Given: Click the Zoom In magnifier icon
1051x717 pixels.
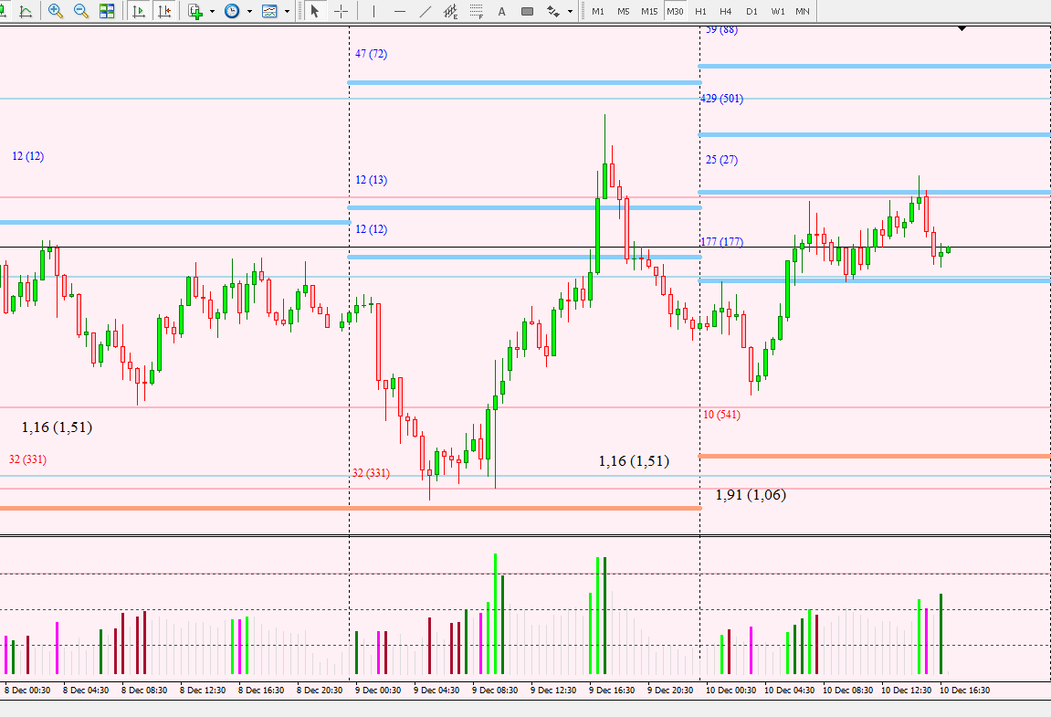Looking at the screenshot, I should coord(56,11).
